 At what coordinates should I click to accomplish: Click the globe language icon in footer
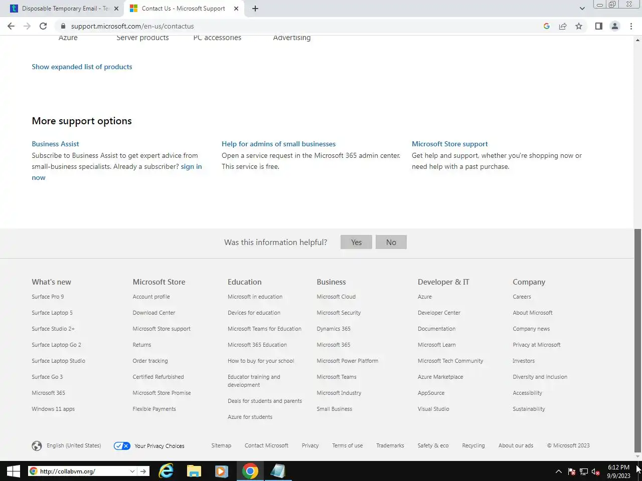pos(37,445)
